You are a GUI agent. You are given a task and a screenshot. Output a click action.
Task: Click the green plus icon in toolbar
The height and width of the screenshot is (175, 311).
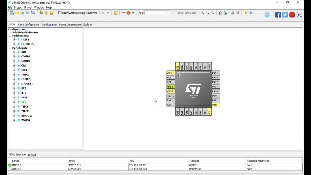click(133, 13)
